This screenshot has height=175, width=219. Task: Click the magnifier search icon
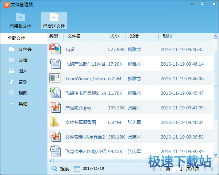pyautogui.click(x=55, y=168)
